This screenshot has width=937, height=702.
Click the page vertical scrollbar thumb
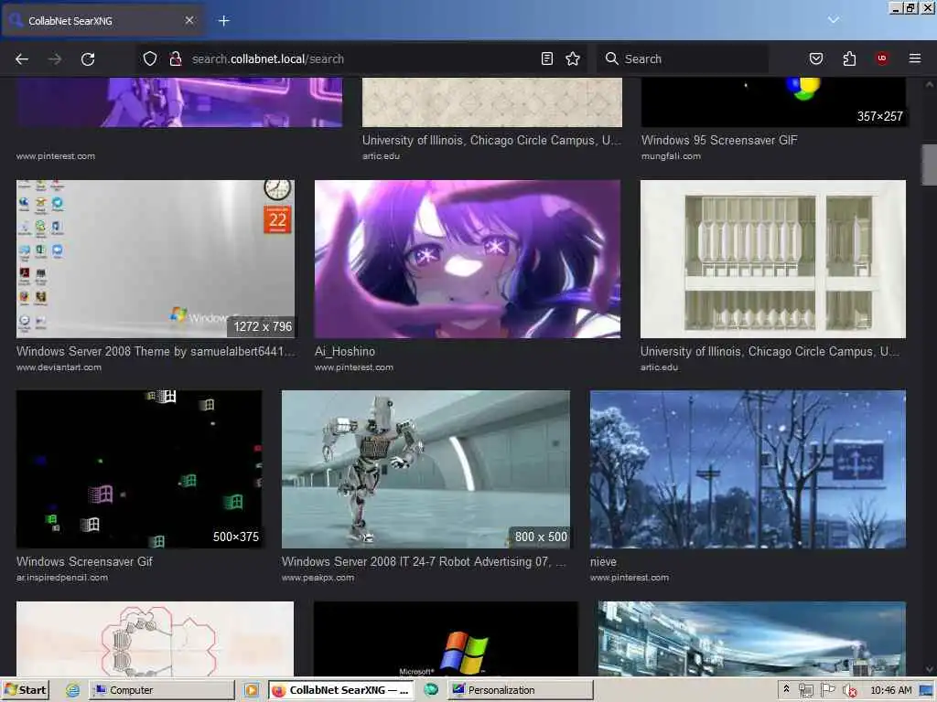pos(930,165)
